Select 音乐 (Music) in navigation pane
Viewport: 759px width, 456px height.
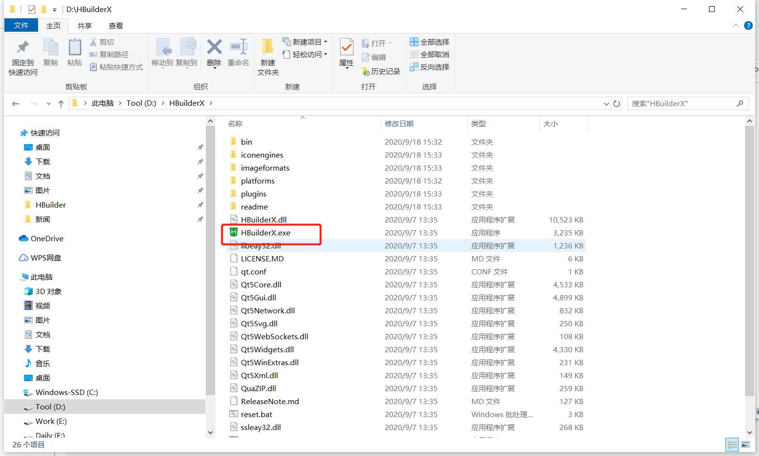coord(42,363)
